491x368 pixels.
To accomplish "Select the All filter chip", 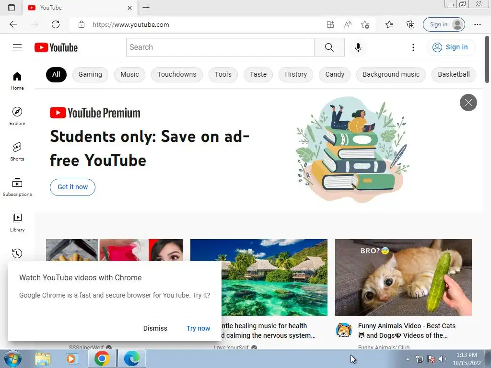I will click(56, 74).
